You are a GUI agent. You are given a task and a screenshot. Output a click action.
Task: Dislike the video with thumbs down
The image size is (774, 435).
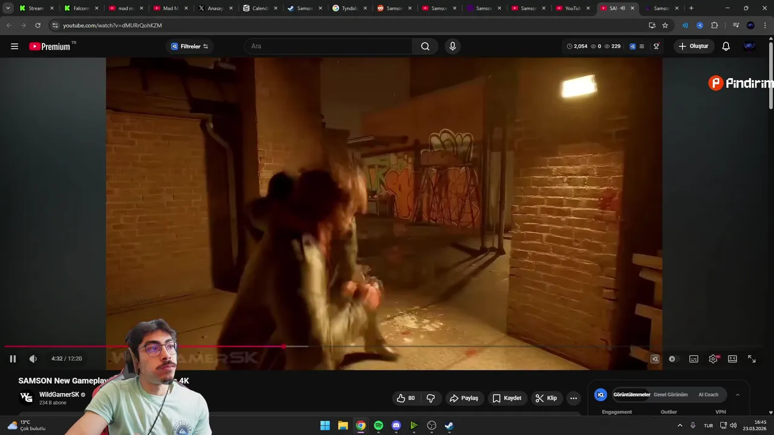click(431, 398)
